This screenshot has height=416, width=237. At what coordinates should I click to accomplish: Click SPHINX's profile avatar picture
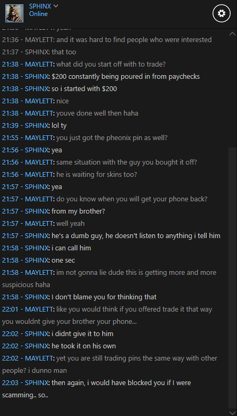[x=14, y=13]
